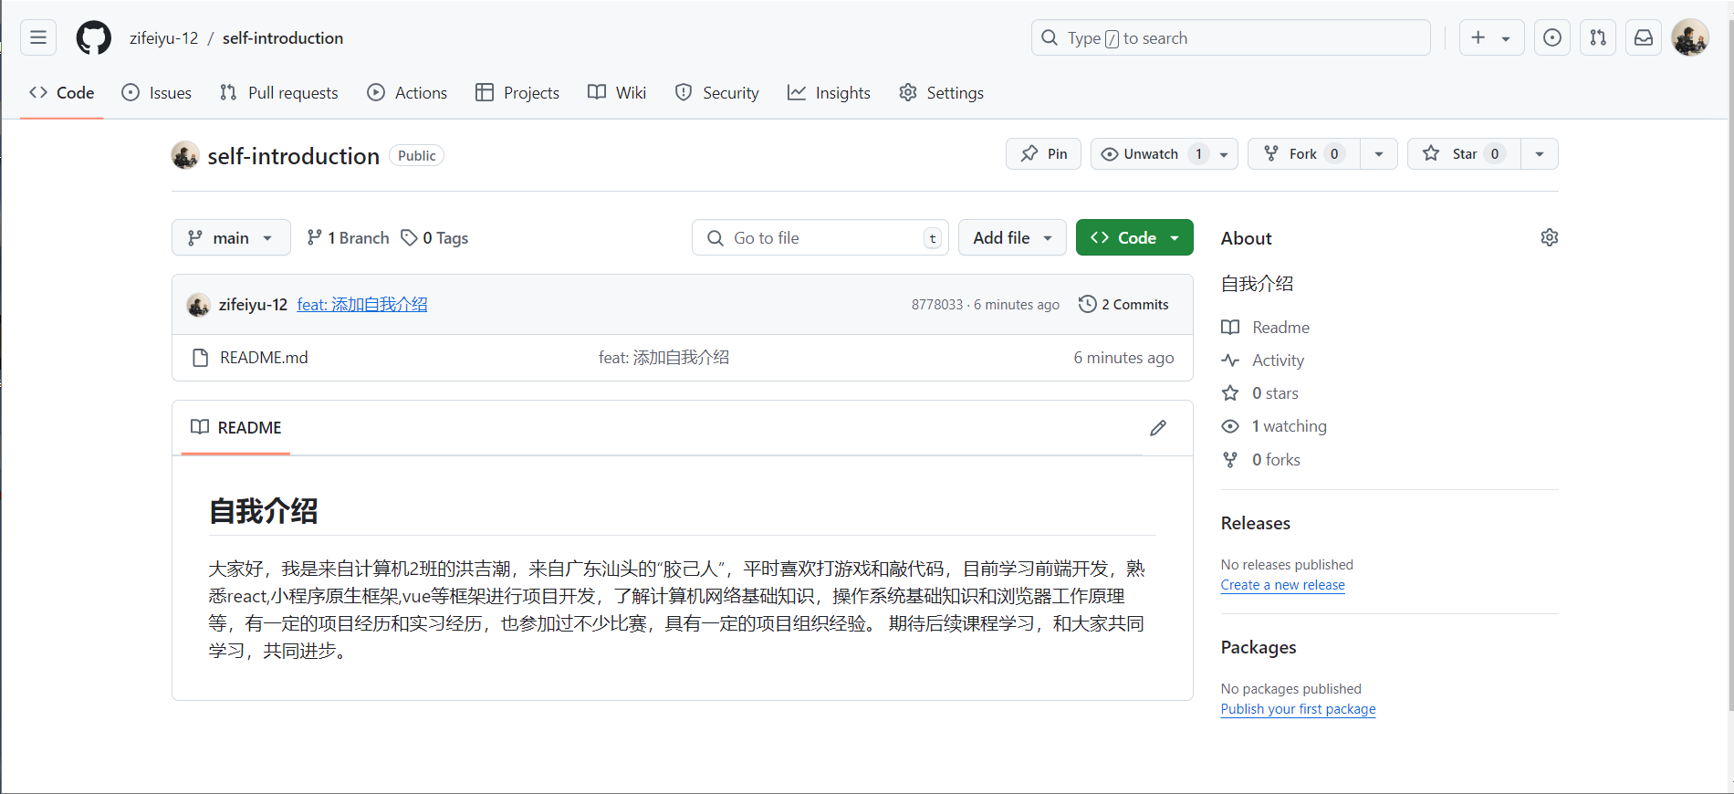The width and height of the screenshot is (1734, 794).
Task: Switch to the Security tab
Action: 717,92
